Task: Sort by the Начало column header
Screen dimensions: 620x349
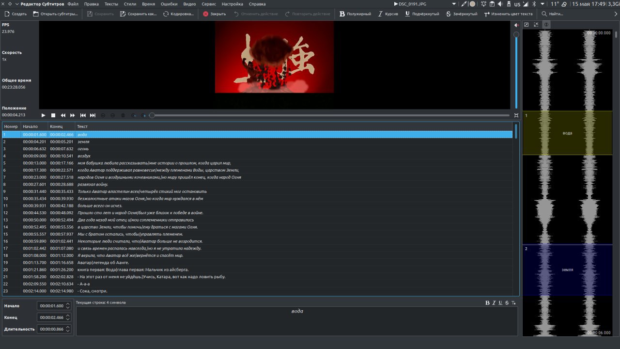Action: [x=34, y=127]
